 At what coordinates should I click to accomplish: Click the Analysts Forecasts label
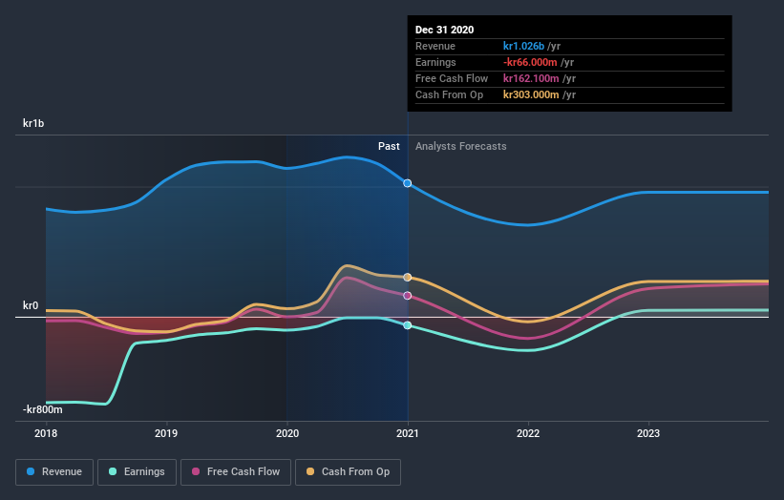[461, 146]
